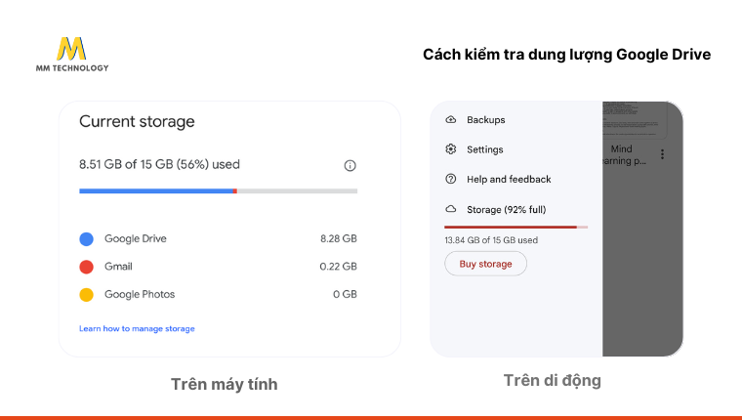
Task: Click the Backups cloud icon
Action: click(x=451, y=119)
